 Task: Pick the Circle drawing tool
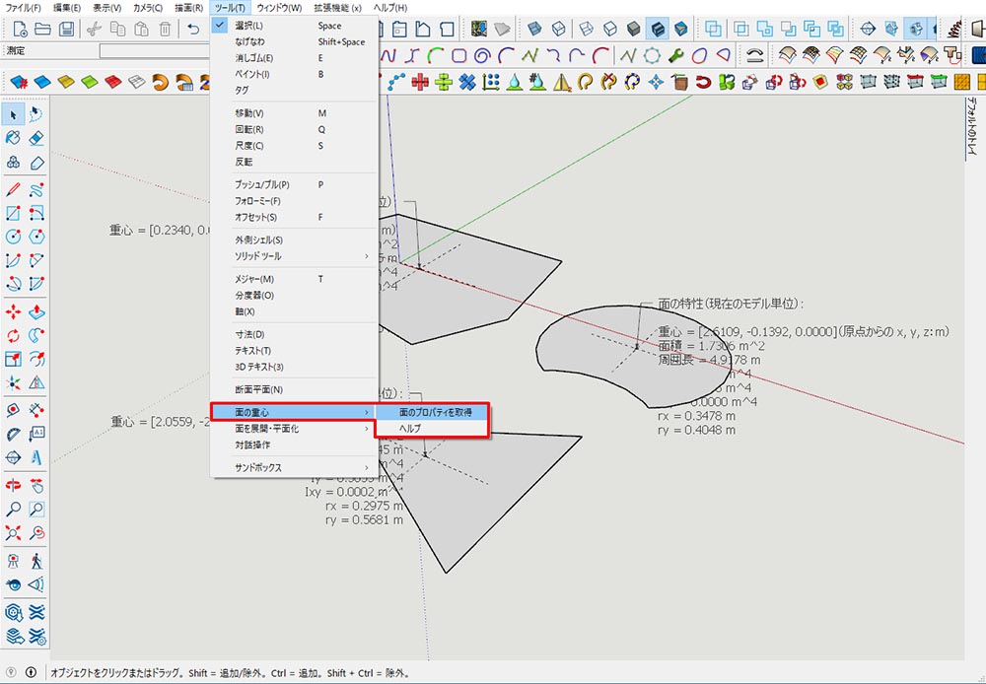(x=13, y=237)
